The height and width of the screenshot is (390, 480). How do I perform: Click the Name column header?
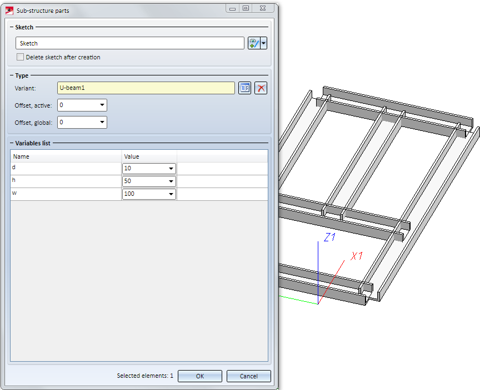(66, 156)
